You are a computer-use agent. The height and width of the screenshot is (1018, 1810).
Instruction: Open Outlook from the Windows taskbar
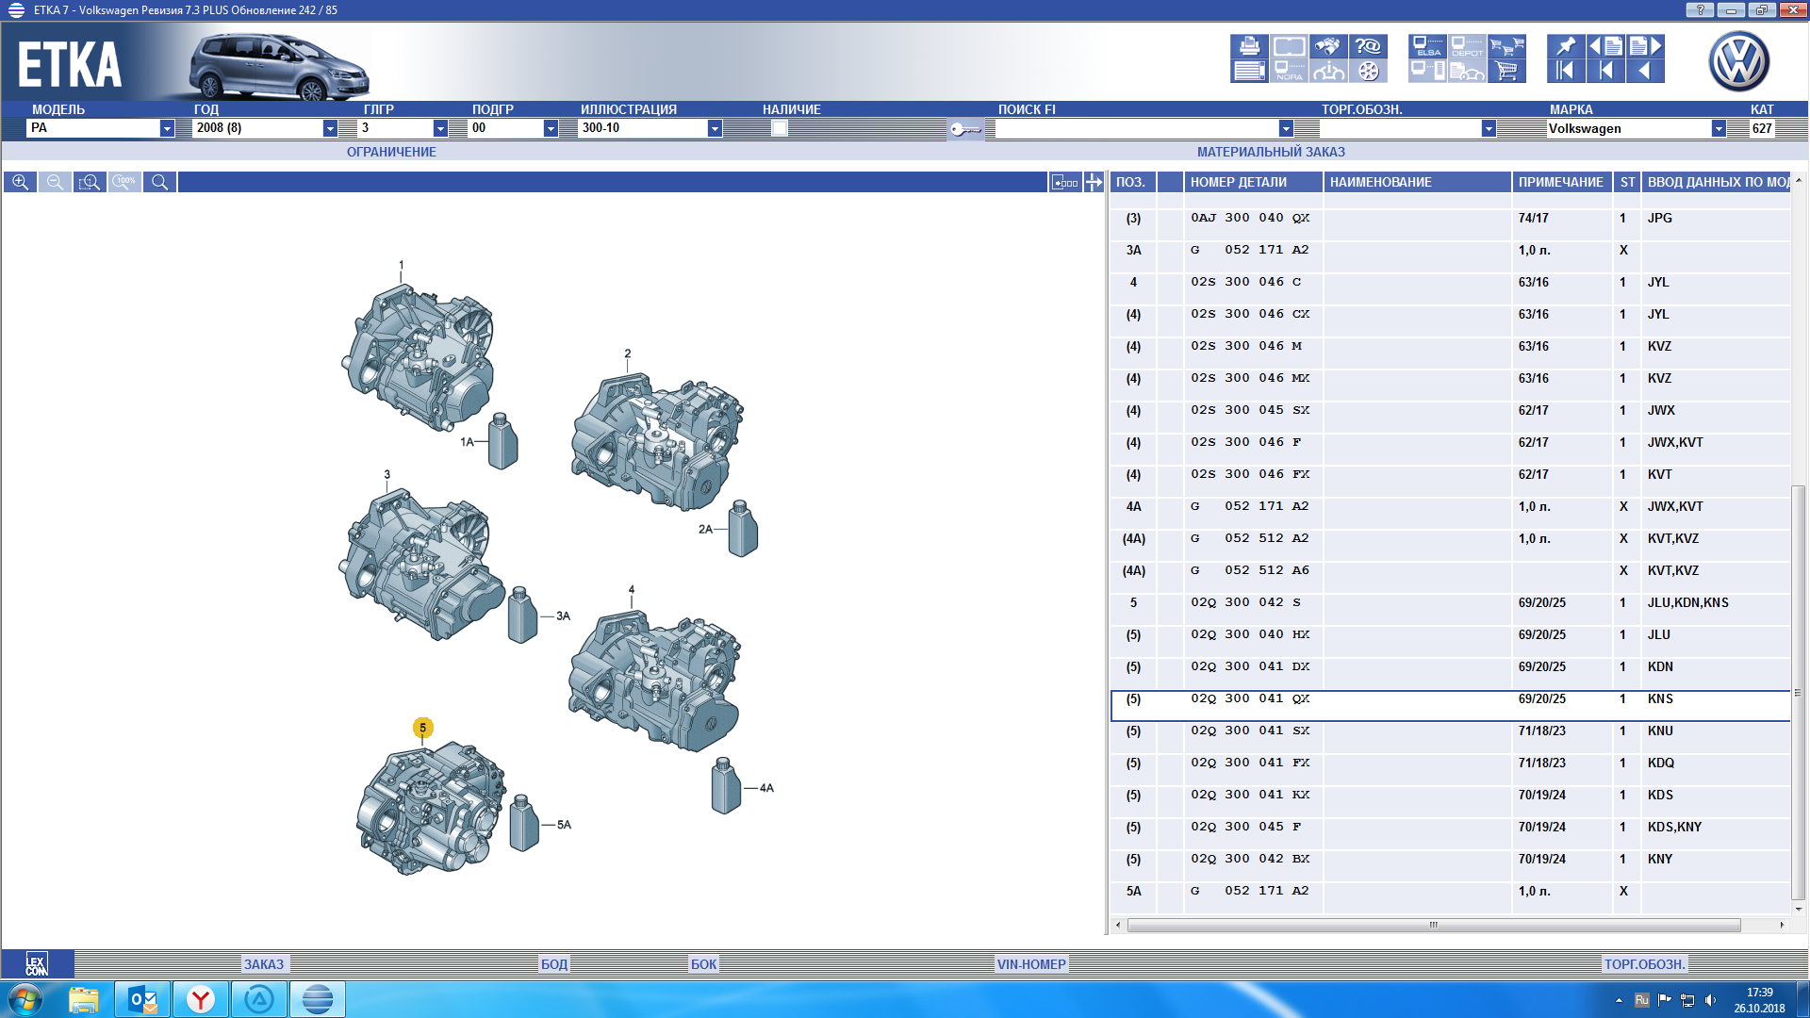[x=142, y=999]
